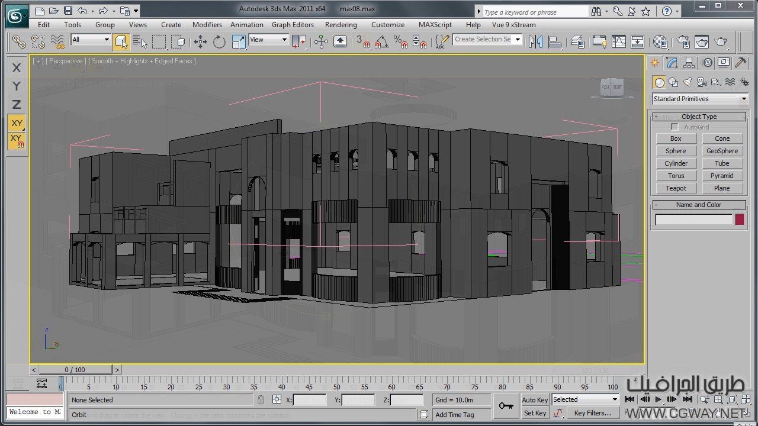This screenshot has width=758, height=426.
Task: Click the teapot Render Production icon
Action: [x=721, y=41]
